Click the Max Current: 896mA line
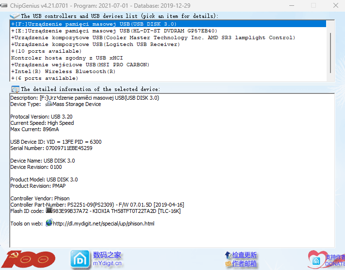This screenshot has height=270, width=345. (x=34, y=129)
